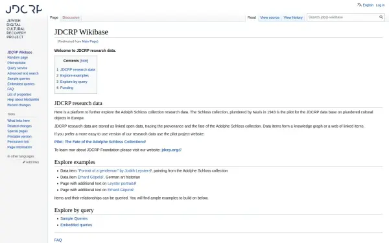Open Sample queries in sidebar
389x243 pixels.
pos(18,78)
